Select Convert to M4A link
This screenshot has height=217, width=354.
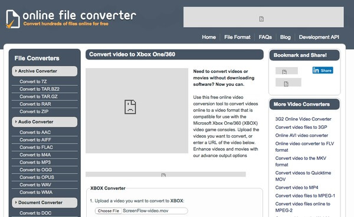pos(35,155)
